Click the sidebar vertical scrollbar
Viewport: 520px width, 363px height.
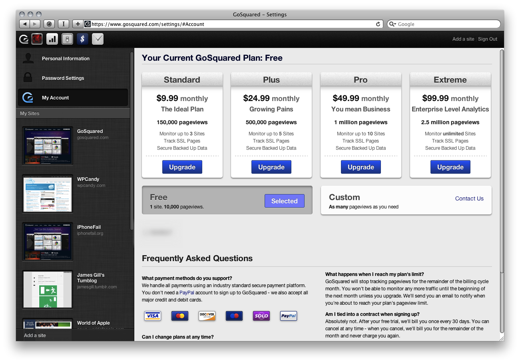pyautogui.click(x=132, y=141)
